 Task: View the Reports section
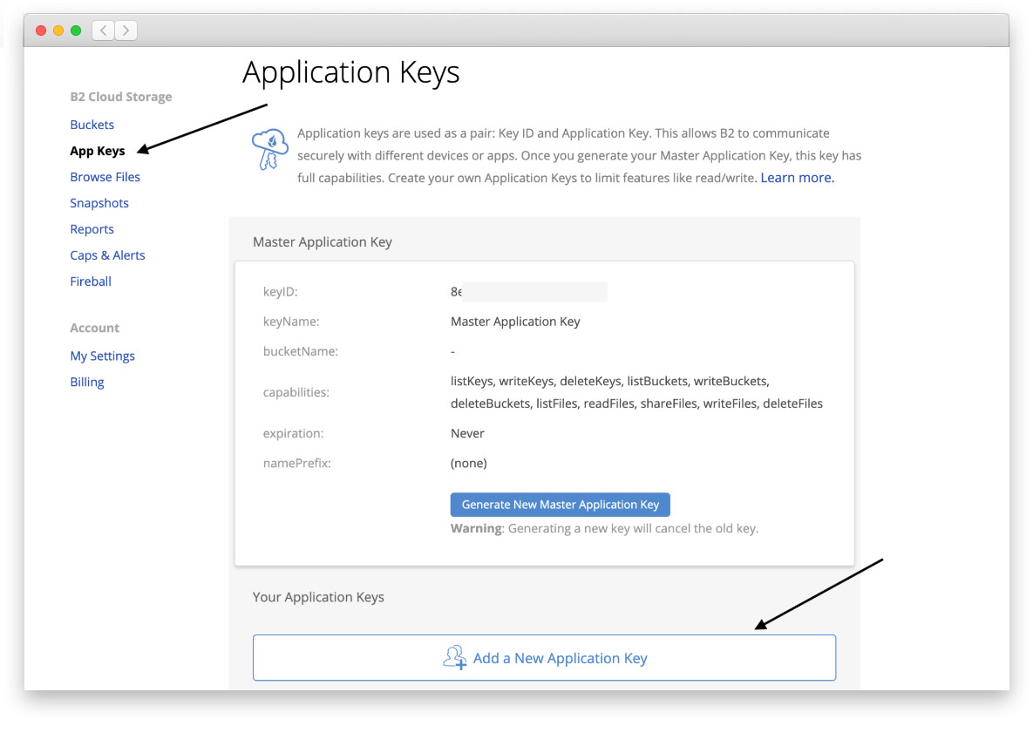click(92, 229)
